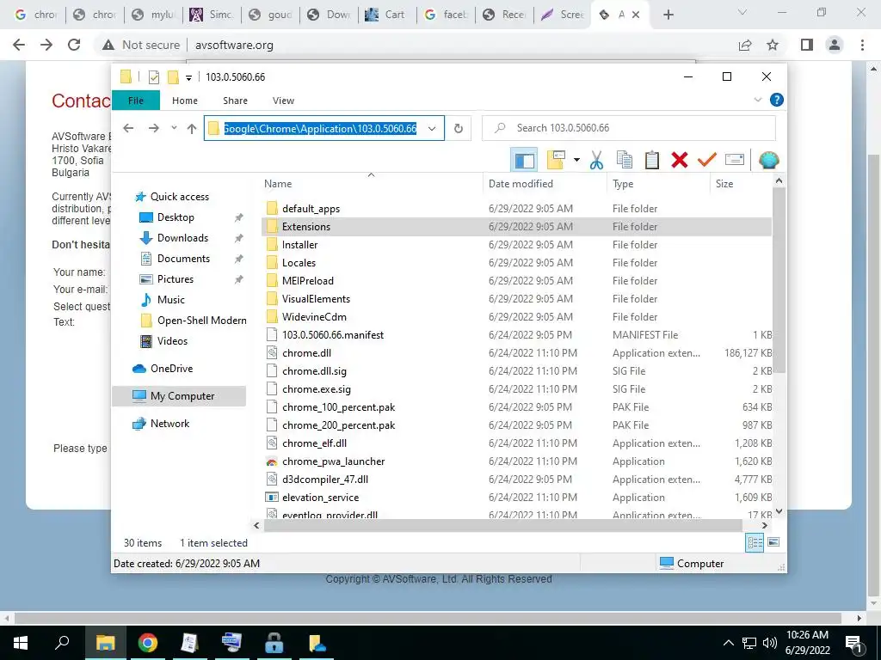Switch to Details view layout toggle

coord(755,542)
